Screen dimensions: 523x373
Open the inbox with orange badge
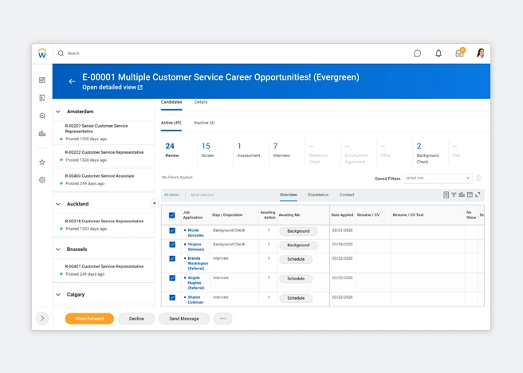[x=459, y=53]
